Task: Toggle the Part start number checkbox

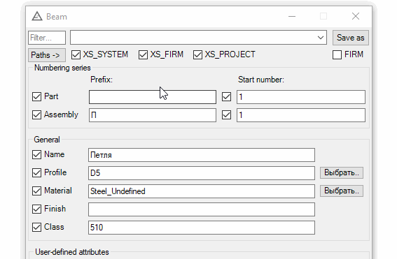Action: (226, 96)
